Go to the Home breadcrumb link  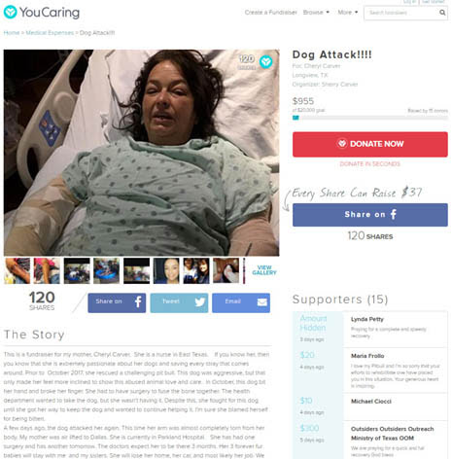point(12,33)
